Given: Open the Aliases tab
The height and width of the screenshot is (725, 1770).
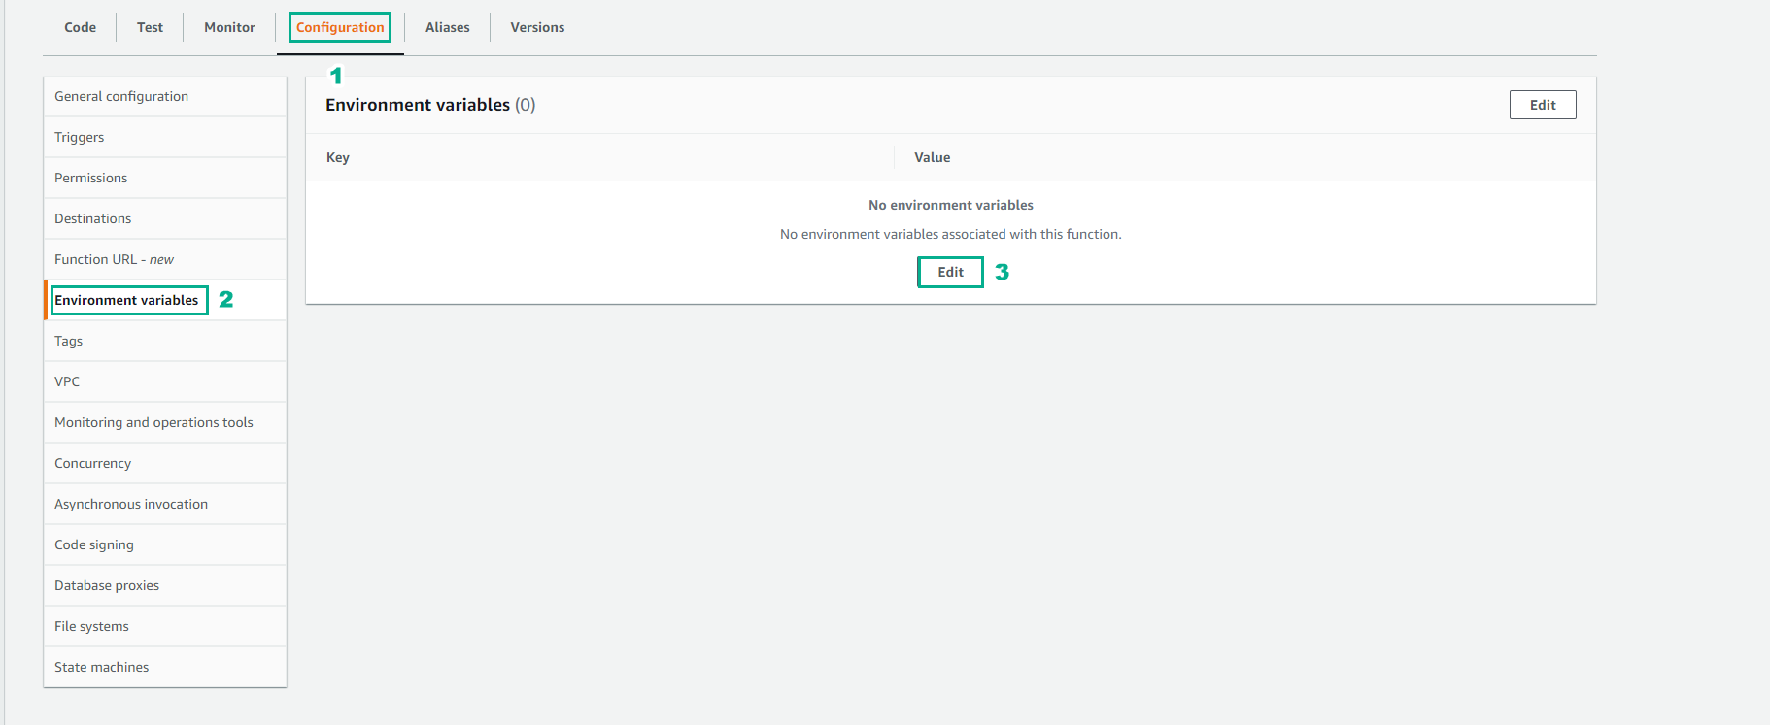Looking at the screenshot, I should (x=447, y=27).
